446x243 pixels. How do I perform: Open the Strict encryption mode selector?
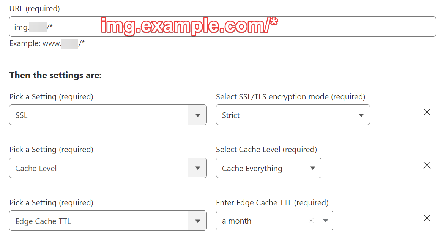[288, 115]
